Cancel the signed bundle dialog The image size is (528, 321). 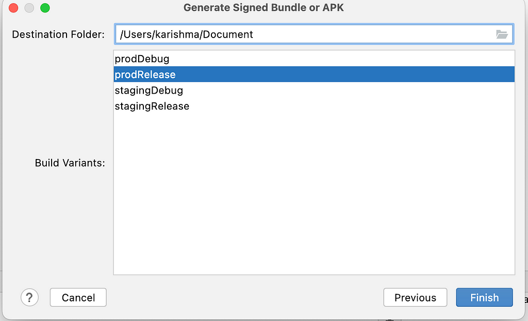[78, 297]
